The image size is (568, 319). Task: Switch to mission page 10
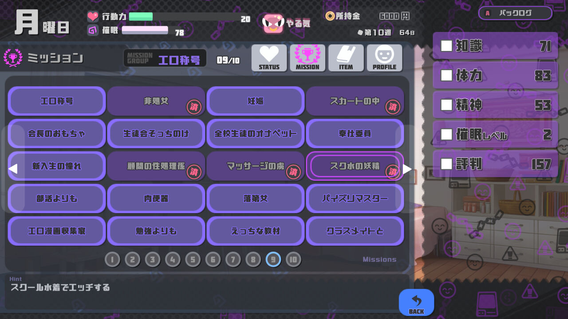point(293,260)
